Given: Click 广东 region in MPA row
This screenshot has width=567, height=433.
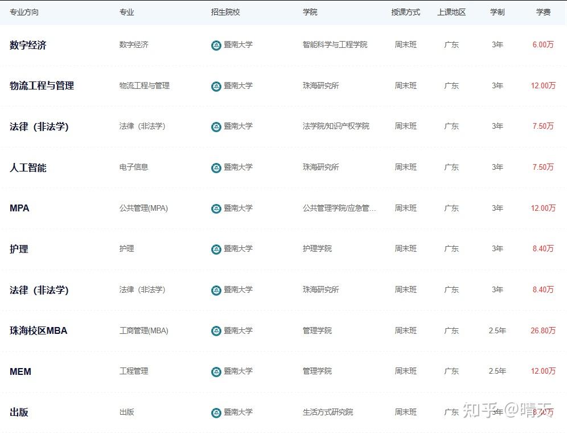Looking at the screenshot, I should tap(451, 208).
